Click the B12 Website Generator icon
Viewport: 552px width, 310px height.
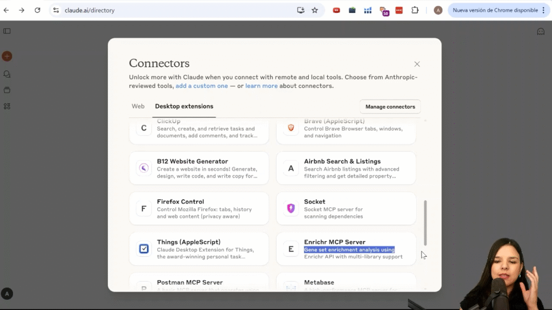click(x=144, y=168)
